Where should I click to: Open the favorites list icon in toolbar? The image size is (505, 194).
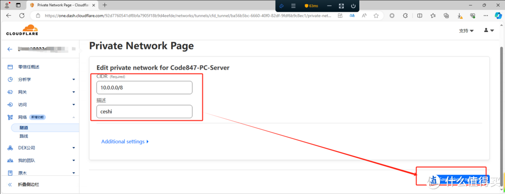click(x=433, y=15)
